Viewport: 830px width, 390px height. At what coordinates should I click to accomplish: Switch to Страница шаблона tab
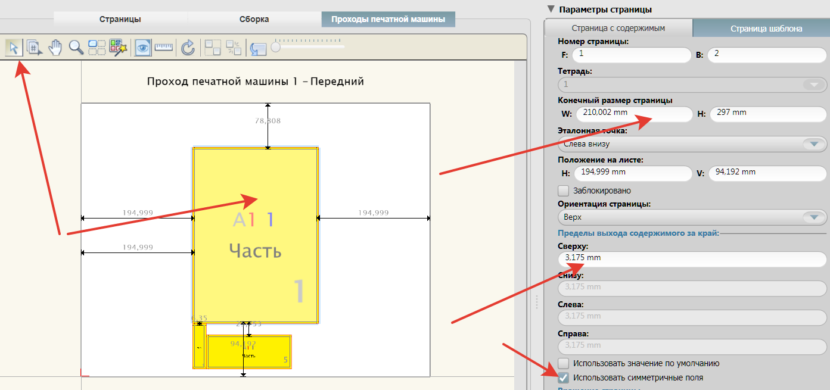tap(761, 28)
